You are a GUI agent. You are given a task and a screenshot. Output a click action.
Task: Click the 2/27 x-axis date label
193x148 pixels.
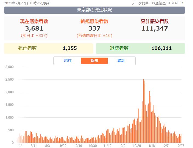click(x=181, y=146)
